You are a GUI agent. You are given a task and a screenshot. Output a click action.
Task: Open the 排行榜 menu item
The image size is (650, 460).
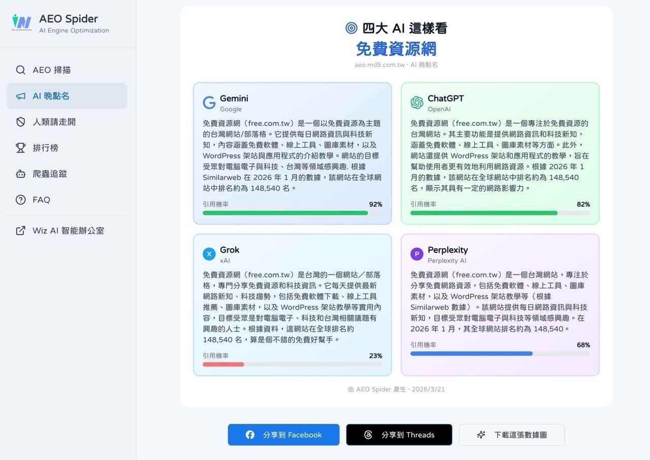(46, 148)
